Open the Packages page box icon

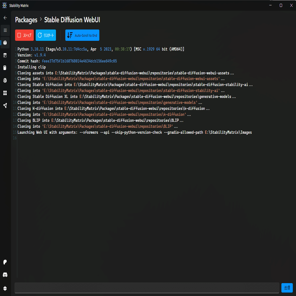[5, 43]
